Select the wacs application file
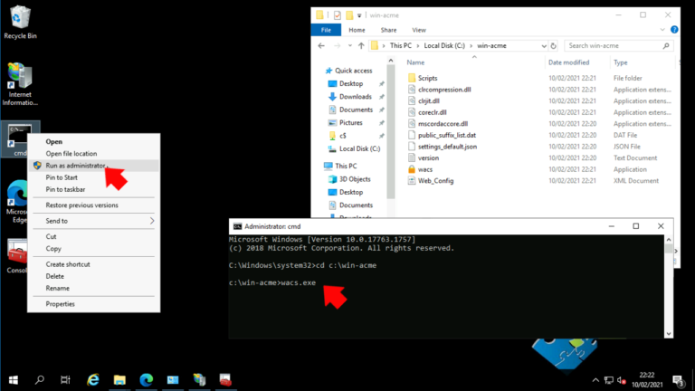The image size is (695, 391). [425, 169]
